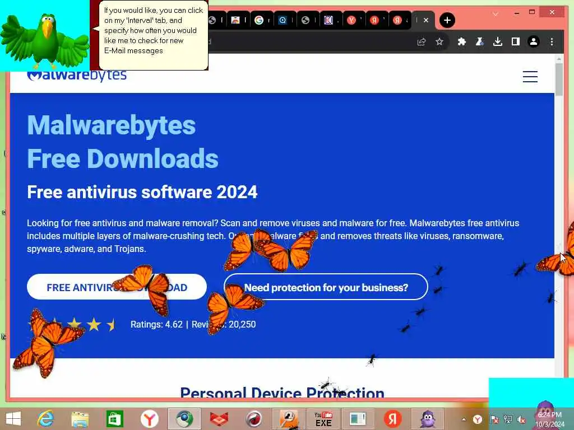Switch to the purple pattern favicon tab
This screenshot has width=574, height=430.
click(x=328, y=20)
